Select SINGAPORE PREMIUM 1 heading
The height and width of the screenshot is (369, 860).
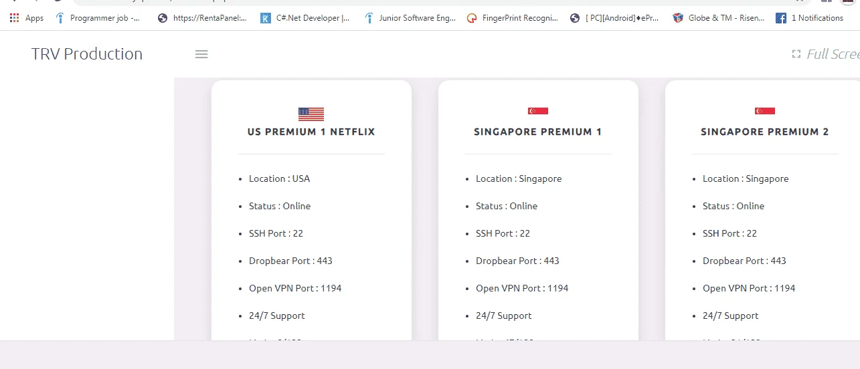pos(538,132)
